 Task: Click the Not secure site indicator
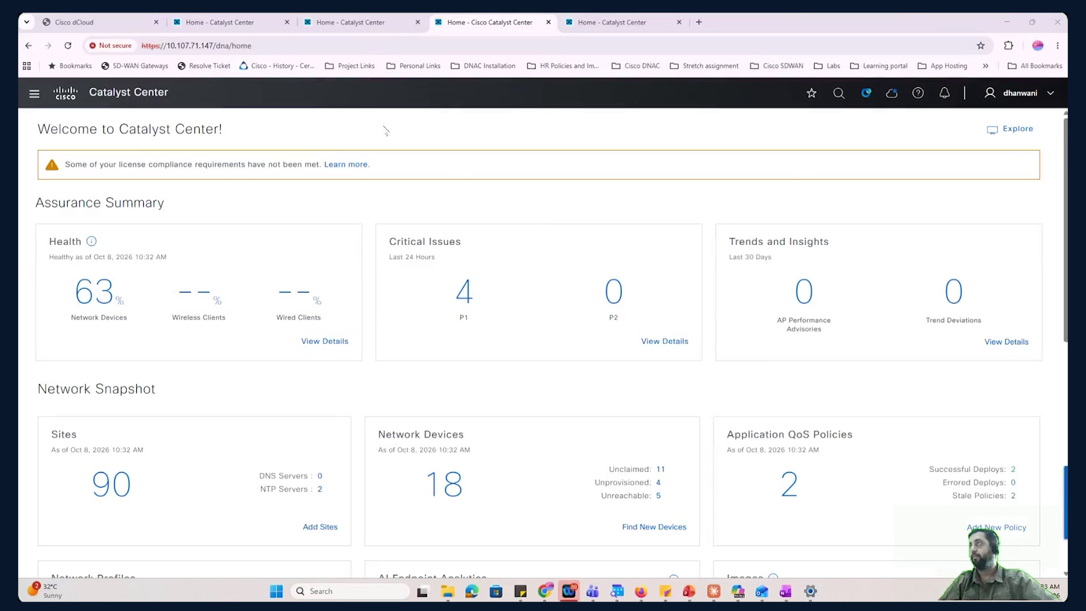(x=110, y=46)
